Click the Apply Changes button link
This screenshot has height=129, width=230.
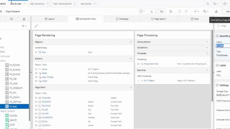pos(48,77)
